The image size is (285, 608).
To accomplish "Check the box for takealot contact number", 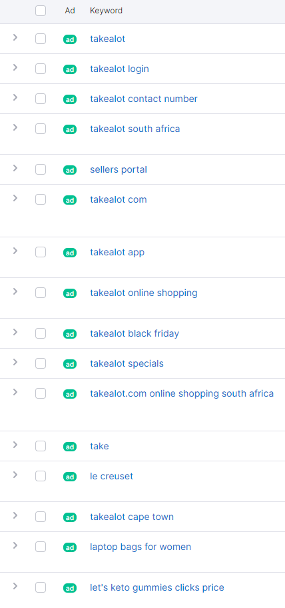I will [41, 99].
